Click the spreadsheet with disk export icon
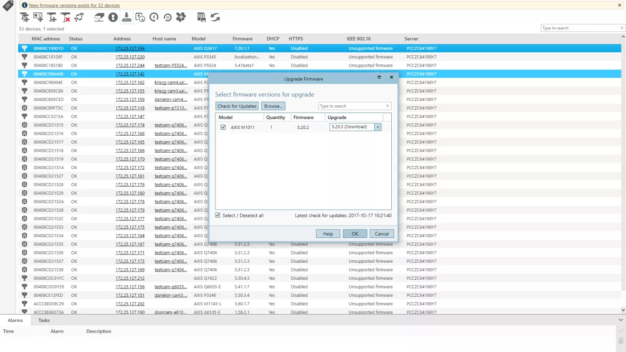 point(201,17)
